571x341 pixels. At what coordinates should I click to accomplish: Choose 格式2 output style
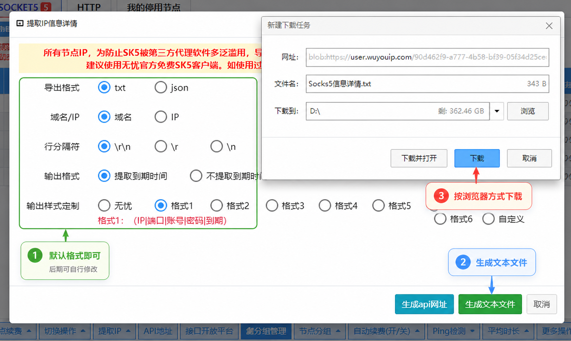tap(216, 206)
